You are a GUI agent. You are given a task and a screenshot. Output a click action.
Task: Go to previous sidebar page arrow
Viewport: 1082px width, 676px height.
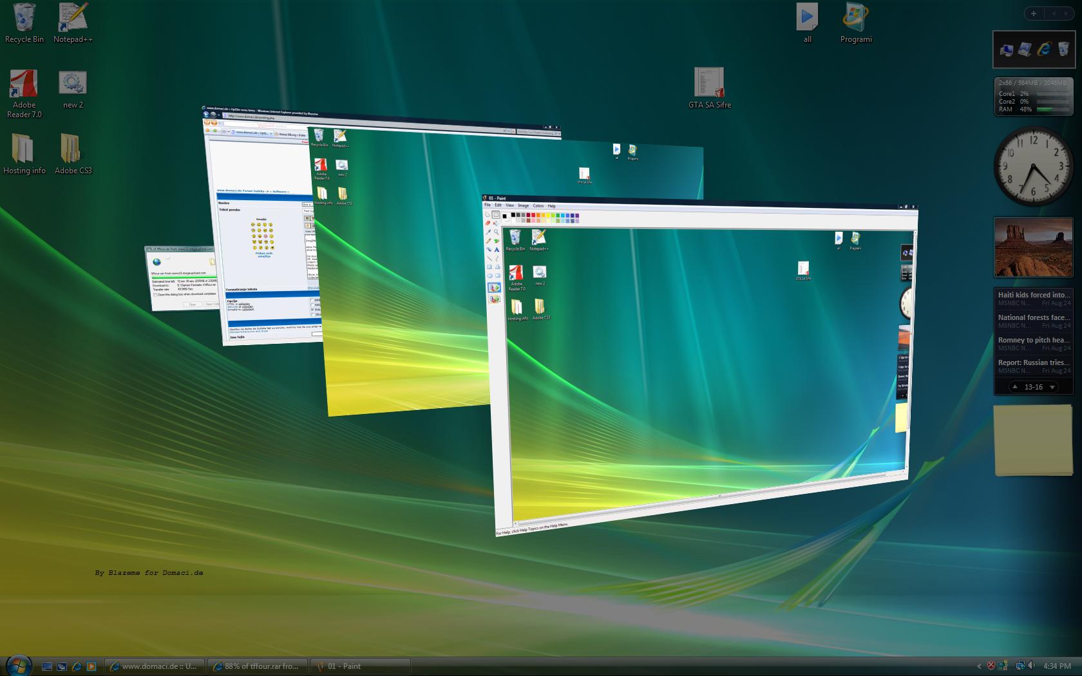pos(1054,13)
